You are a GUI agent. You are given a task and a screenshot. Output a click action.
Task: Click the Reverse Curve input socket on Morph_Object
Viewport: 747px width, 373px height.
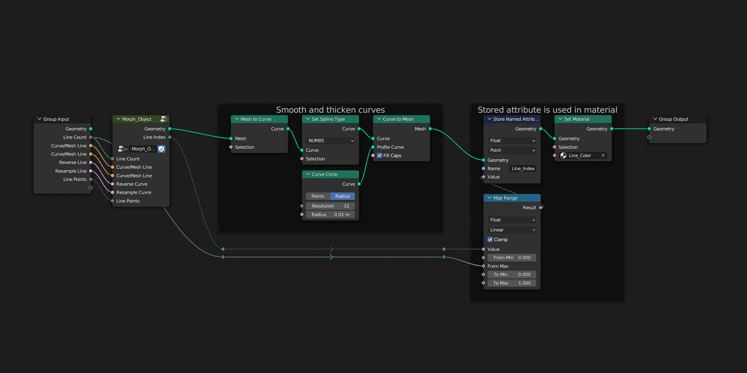(x=113, y=184)
